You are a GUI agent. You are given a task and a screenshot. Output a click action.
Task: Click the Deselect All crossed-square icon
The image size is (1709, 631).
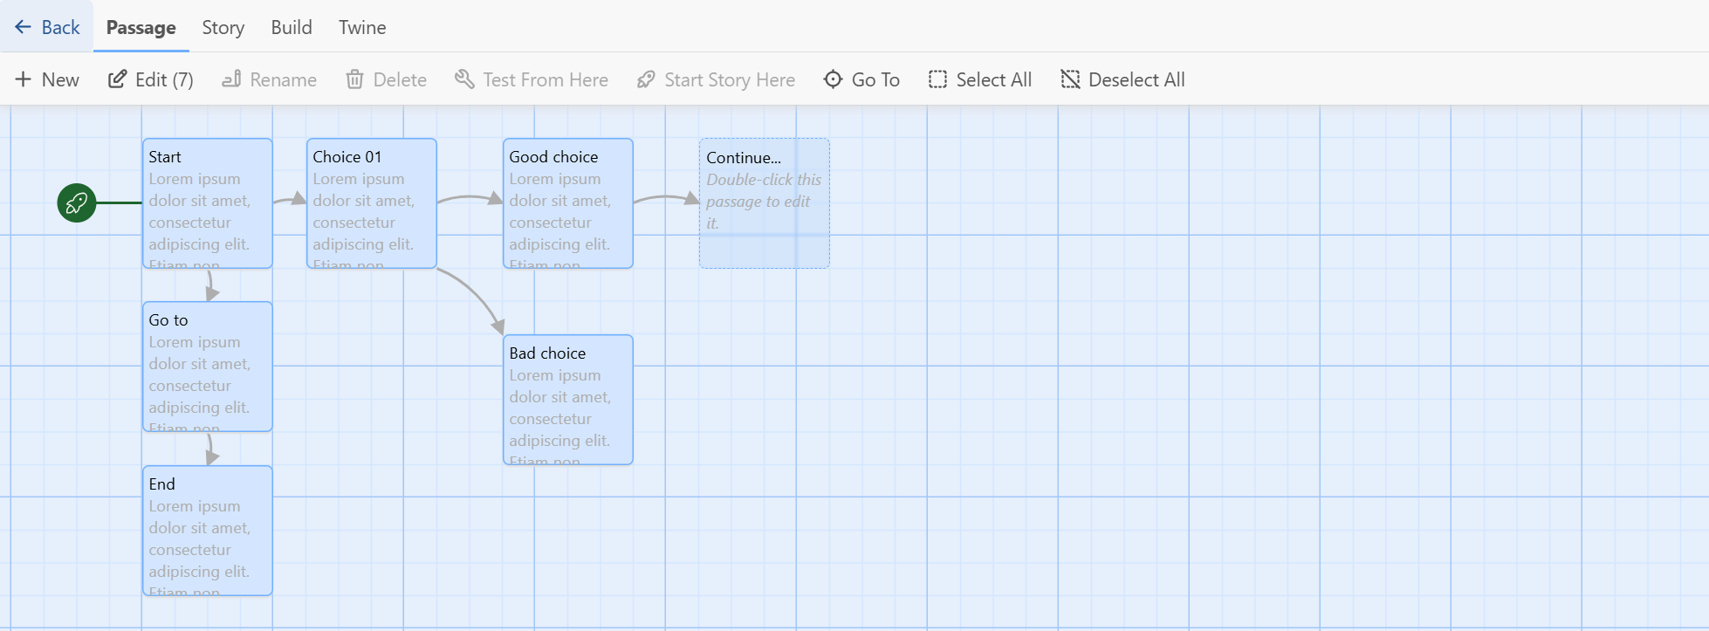click(x=1070, y=79)
